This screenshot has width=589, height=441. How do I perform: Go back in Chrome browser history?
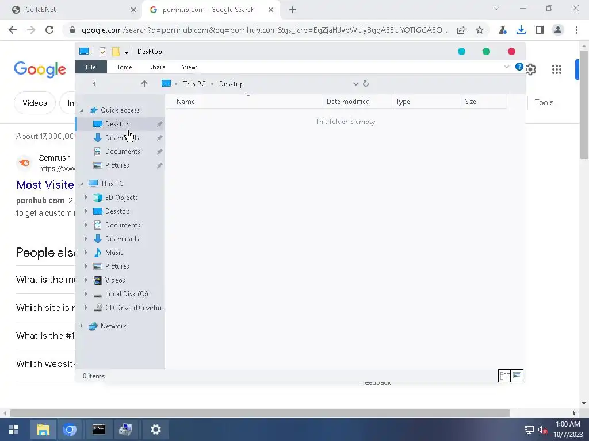coord(13,30)
